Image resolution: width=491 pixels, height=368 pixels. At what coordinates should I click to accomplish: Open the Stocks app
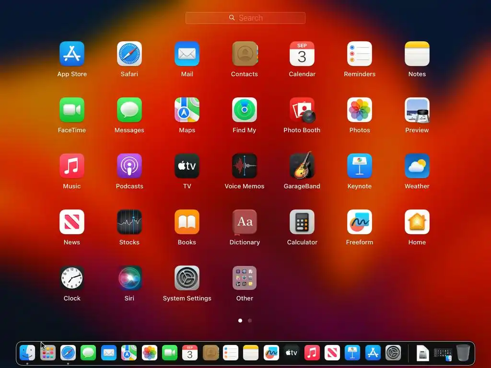129,222
